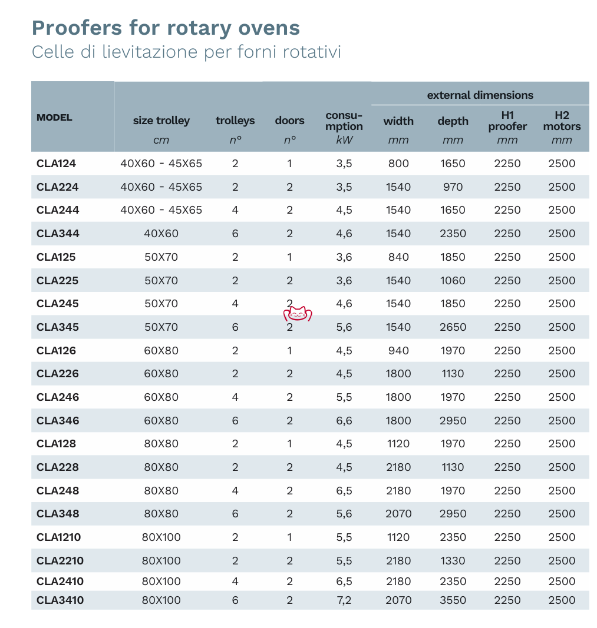Select the CLA248 model name
This screenshot has width=597, height=628.
click(x=58, y=491)
